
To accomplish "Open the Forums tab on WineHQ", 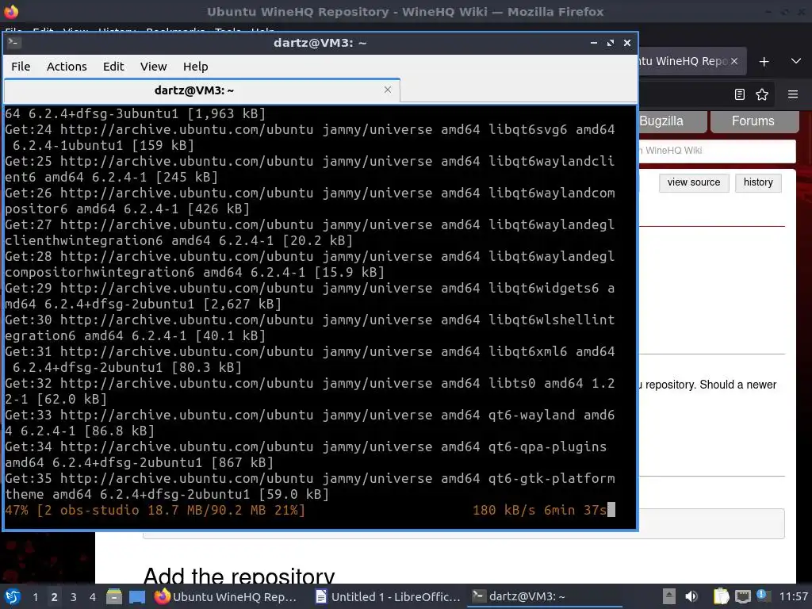I will coord(753,121).
